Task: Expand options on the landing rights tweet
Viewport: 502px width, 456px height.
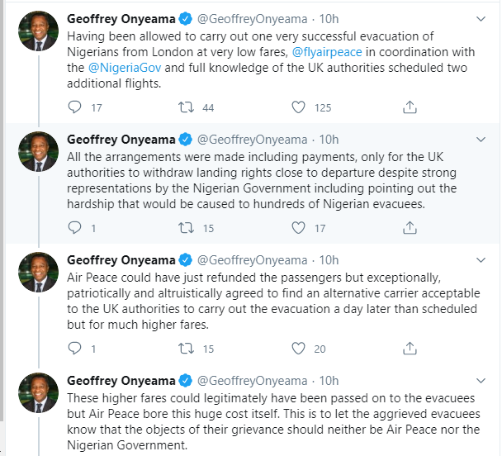Action: click(x=481, y=139)
